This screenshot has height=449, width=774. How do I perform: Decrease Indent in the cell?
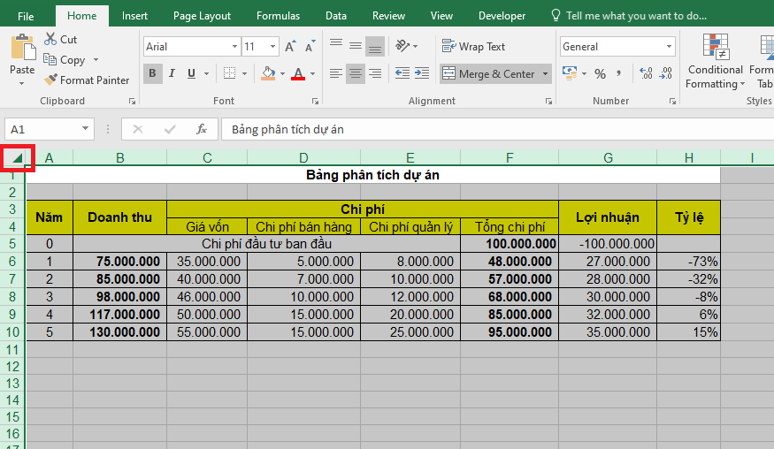[402, 73]
